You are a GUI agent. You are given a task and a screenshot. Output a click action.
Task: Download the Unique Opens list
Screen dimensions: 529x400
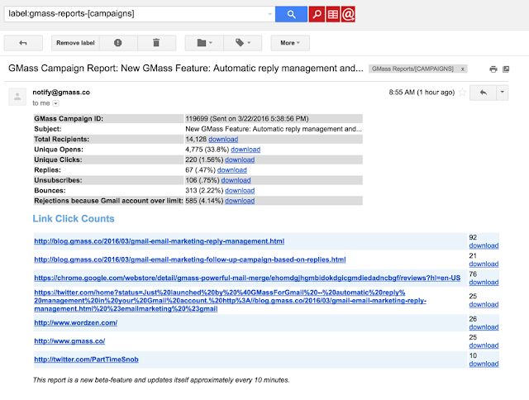(245, 150)
